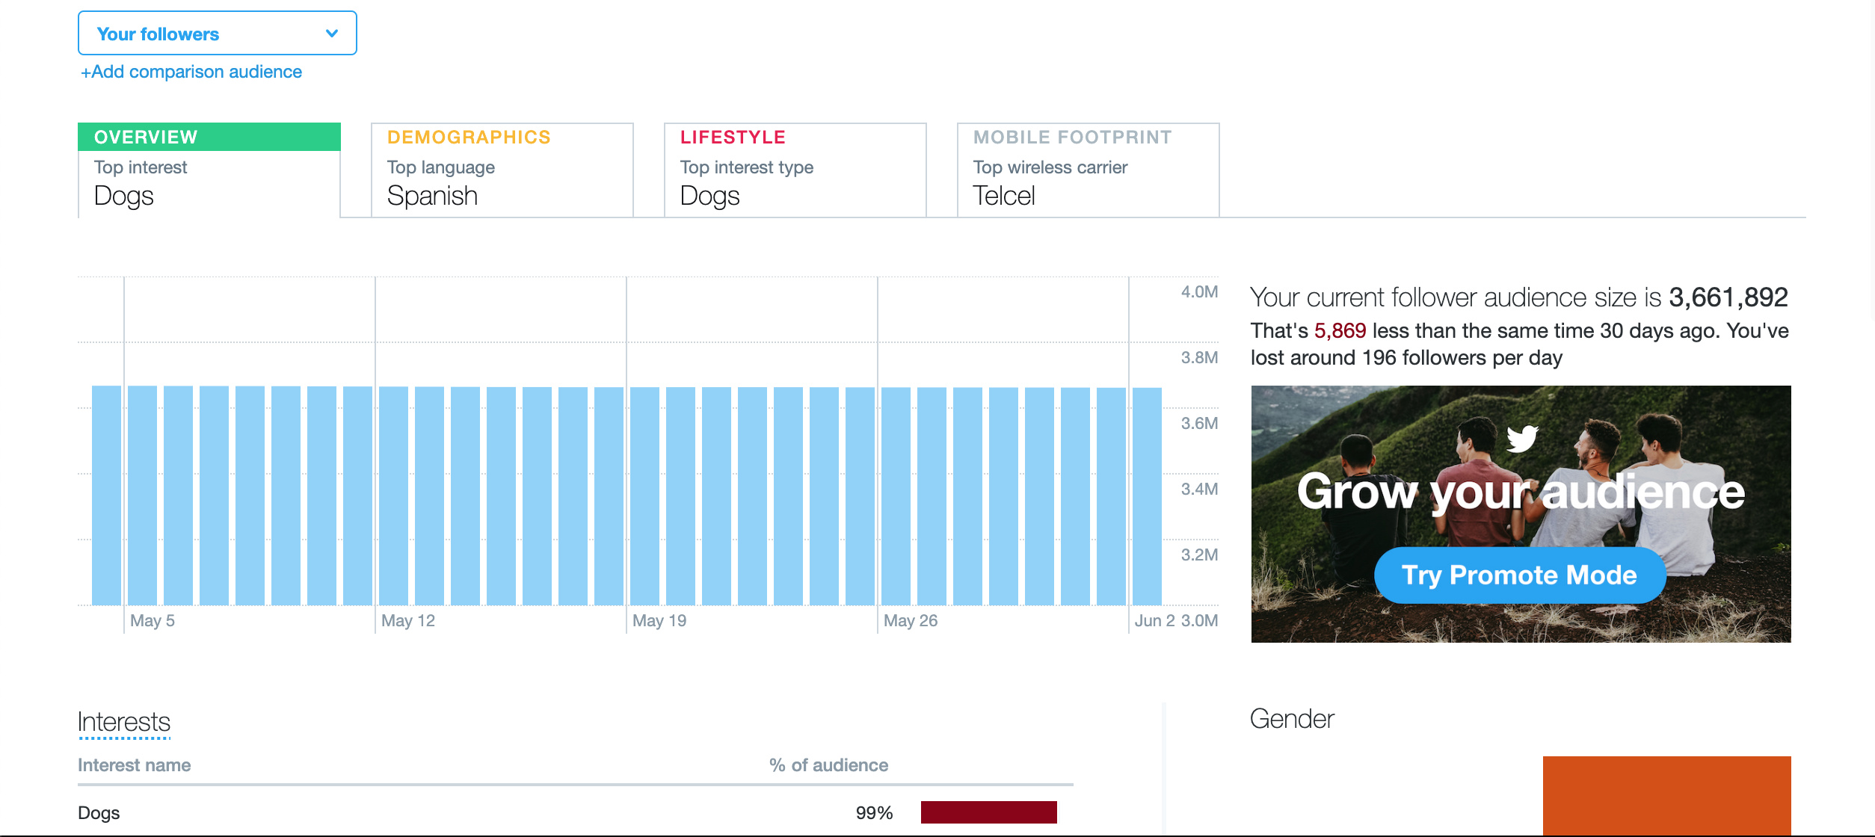Viewport: 1875px width, 837px height.
Task: Click the Interests section heading
Action: [x=124, y=722]
